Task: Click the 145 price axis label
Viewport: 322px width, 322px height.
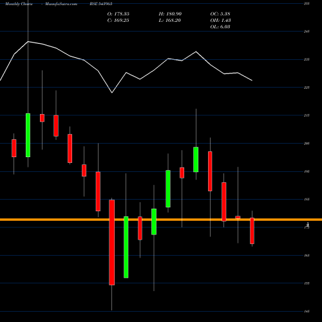Action: click(x=307, y=311)
